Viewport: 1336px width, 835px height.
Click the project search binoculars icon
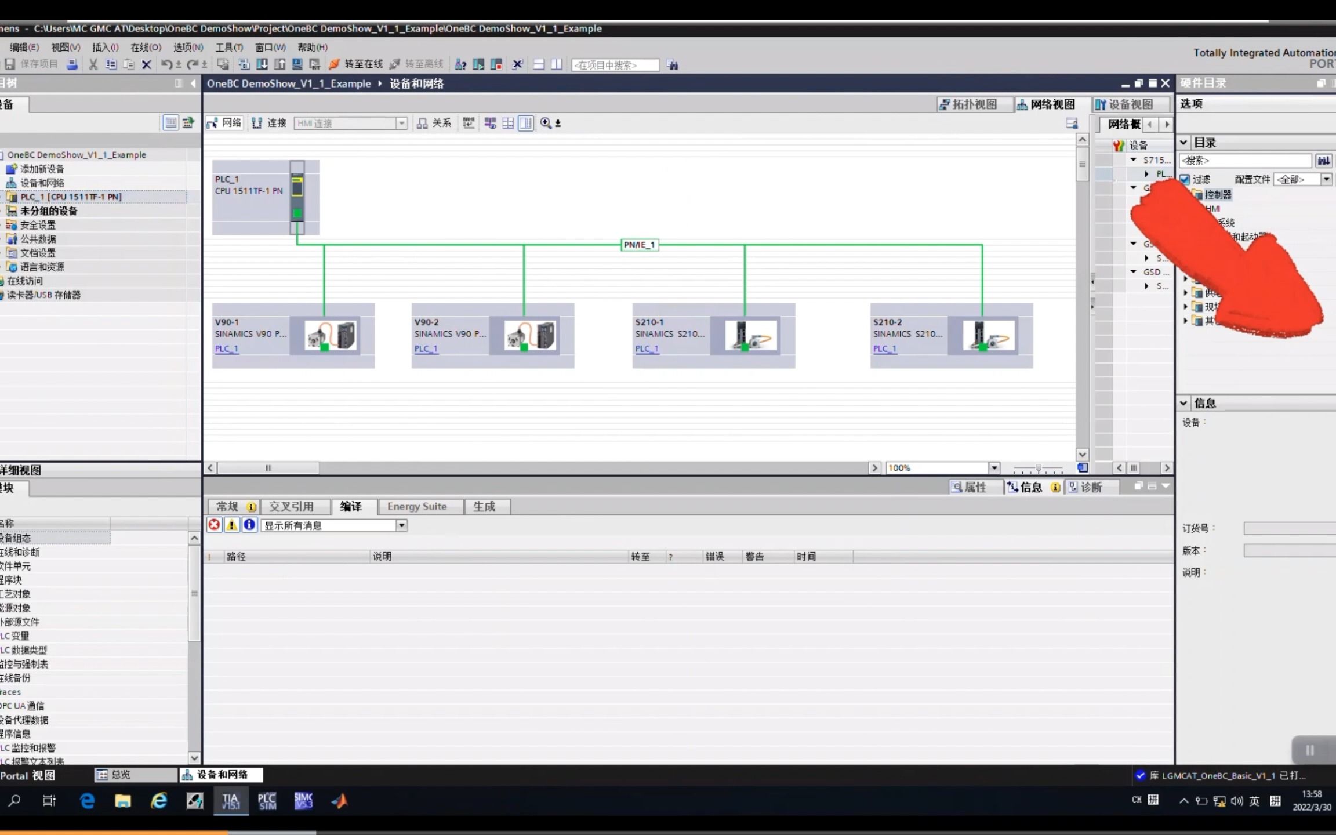coord(673,65)
